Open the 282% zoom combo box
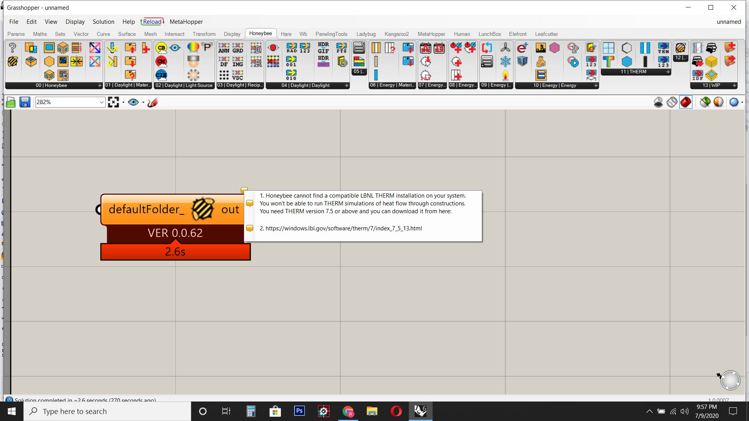Screen dimensions: 749x421 pyautogui.click(x=70, y=102)
